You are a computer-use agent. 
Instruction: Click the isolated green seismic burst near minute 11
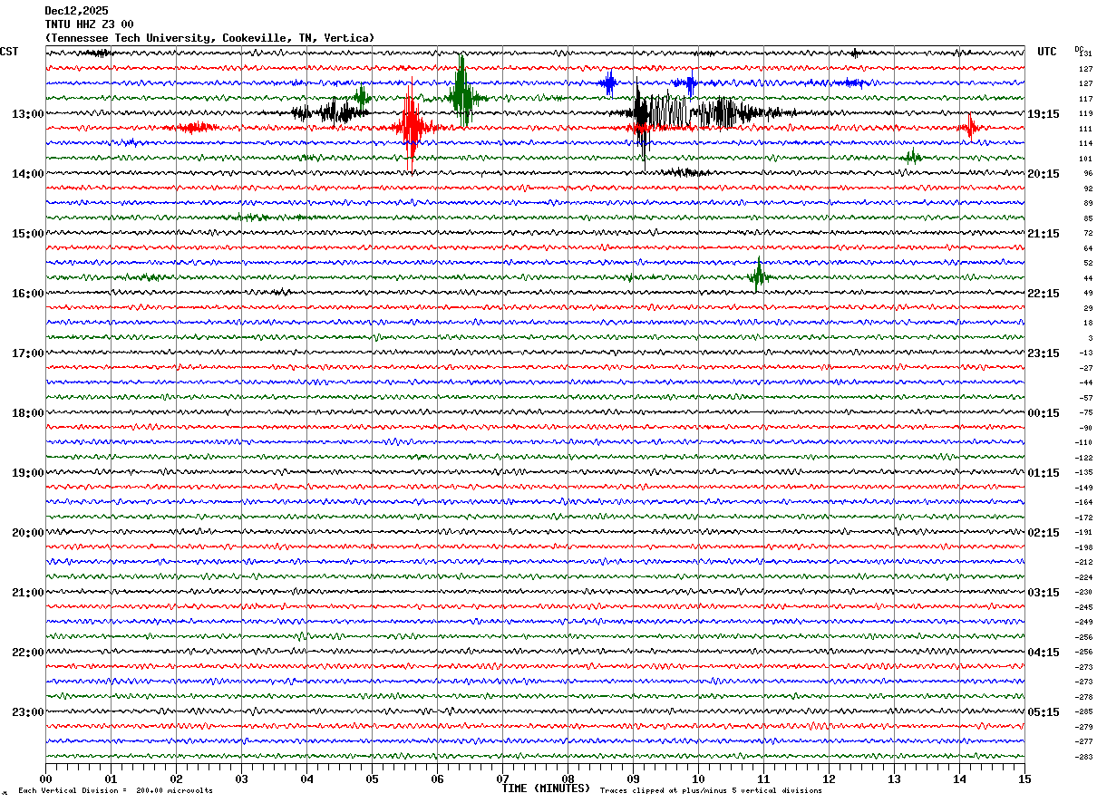(x=758, y=276)
